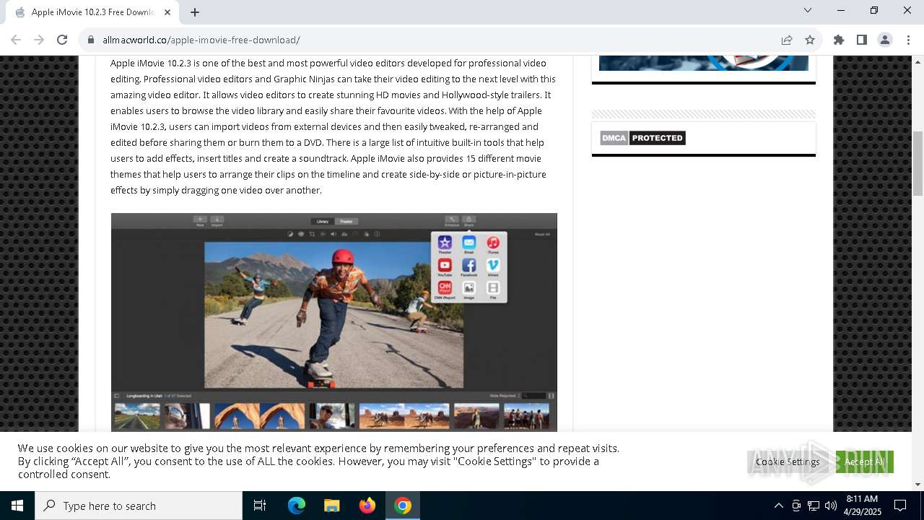Open File Explorer from the taskbar
Screen dimensions: 924x520
(x=332, y=506)
